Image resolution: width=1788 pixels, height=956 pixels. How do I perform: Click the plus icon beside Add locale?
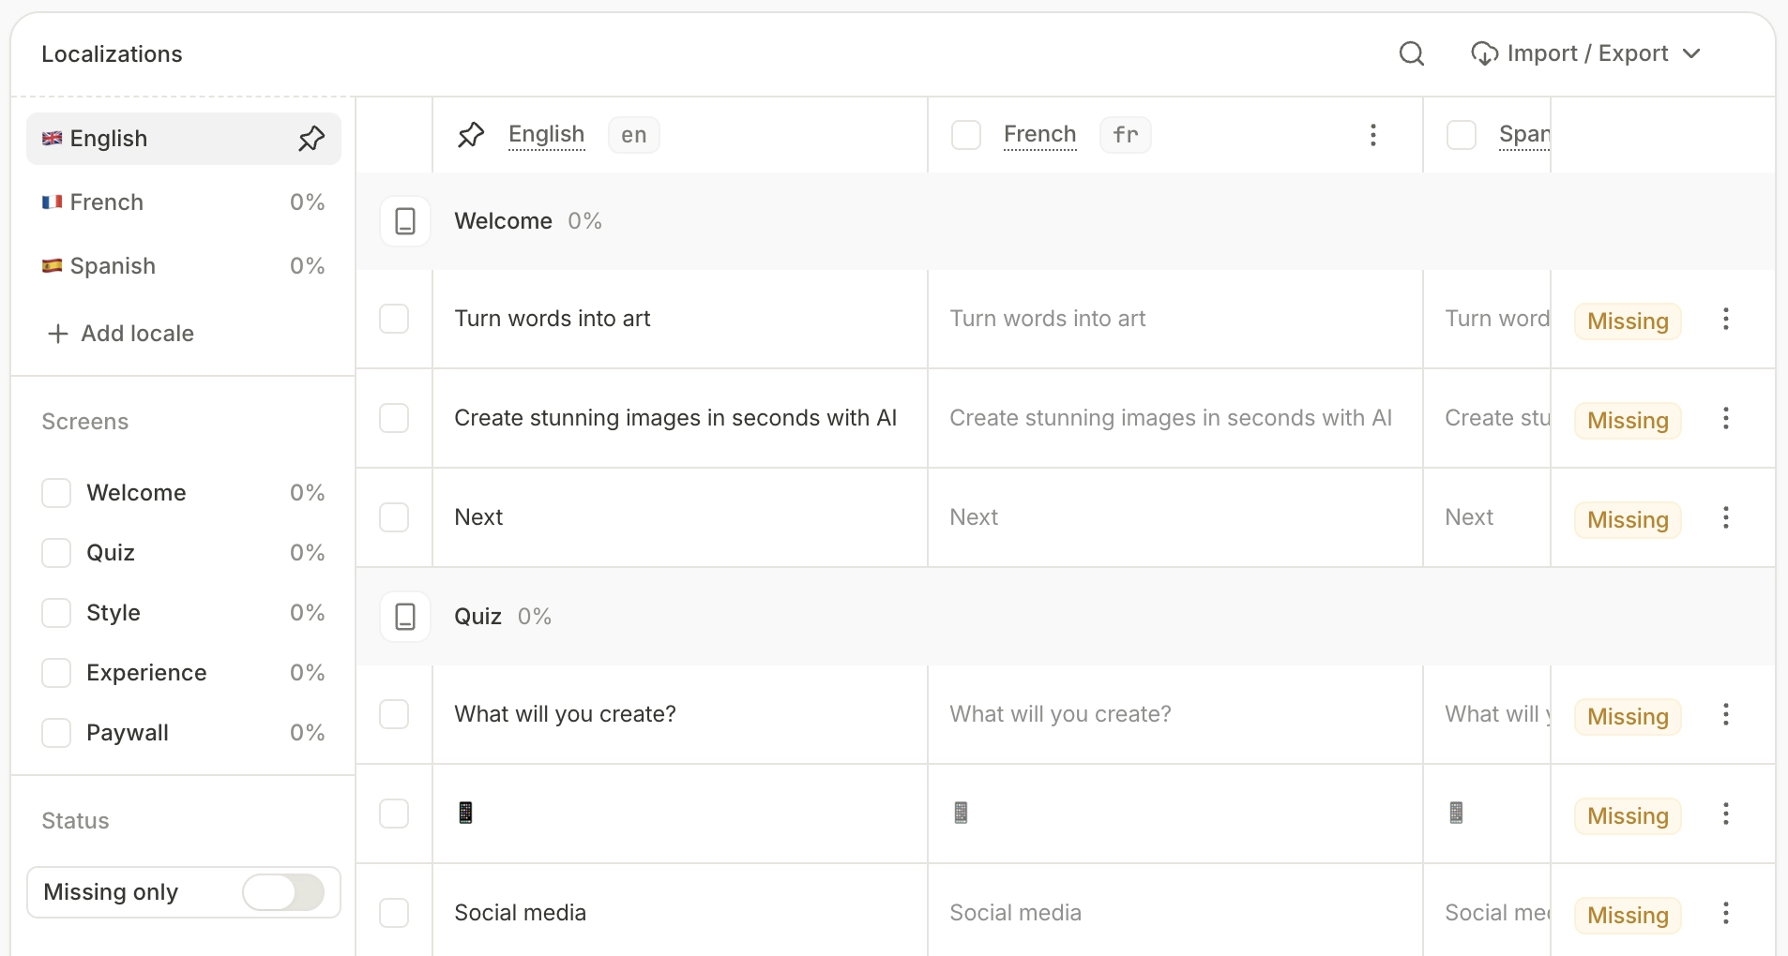(58, 334)
